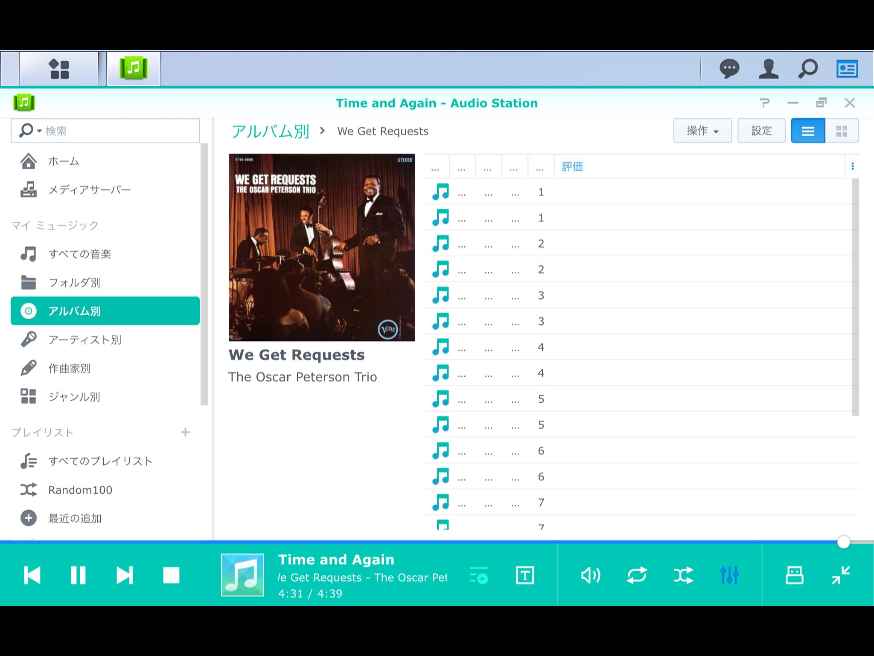The height and width of the screenshot is (656, 874).
Task: Open 設定 settings button
Action: (x=761, y=131)
